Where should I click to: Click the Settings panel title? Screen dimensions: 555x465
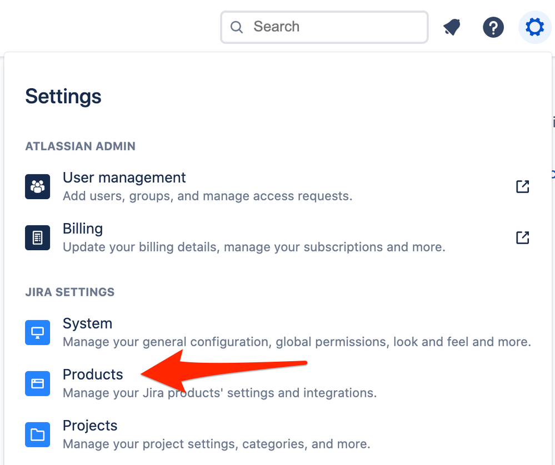pos(63,96)
